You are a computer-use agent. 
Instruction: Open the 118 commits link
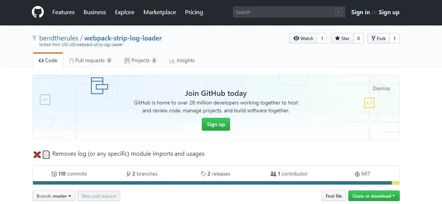coord(69,174)
